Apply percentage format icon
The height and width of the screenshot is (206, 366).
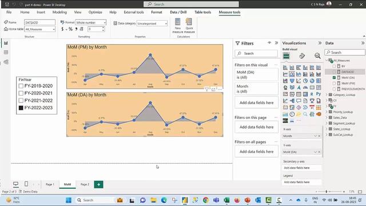(70, 29)
